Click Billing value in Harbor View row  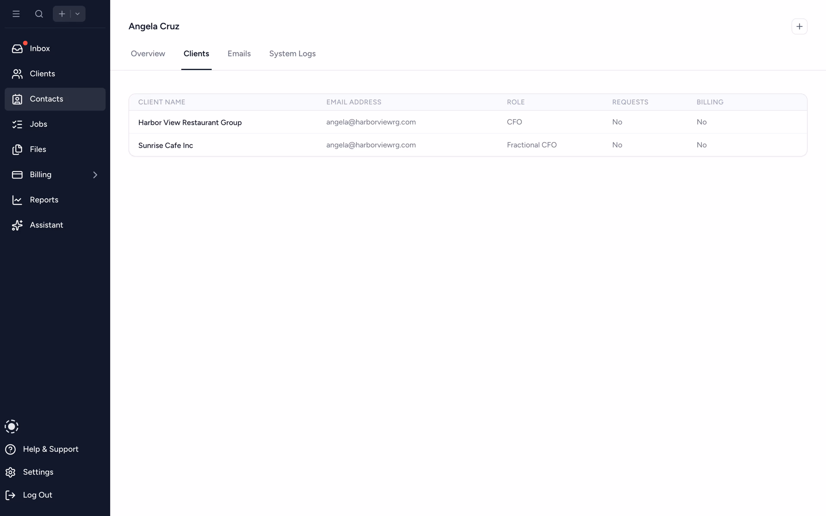tap(702, 122)
